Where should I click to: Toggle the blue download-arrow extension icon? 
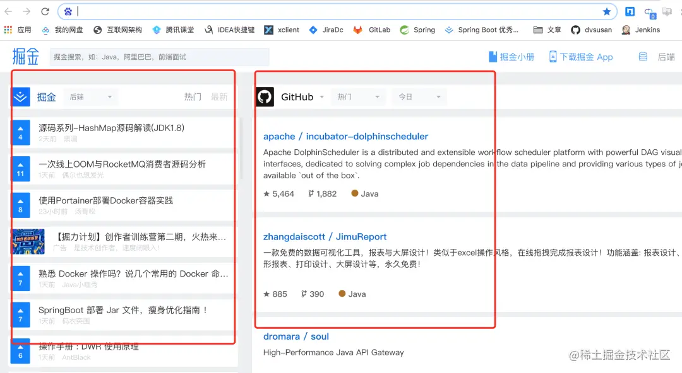point(628,11)
